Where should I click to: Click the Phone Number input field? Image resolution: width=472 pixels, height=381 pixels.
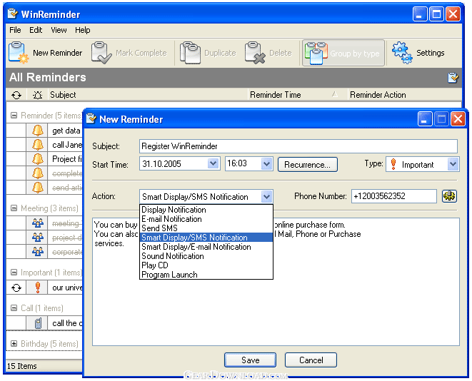click(393, 196)
